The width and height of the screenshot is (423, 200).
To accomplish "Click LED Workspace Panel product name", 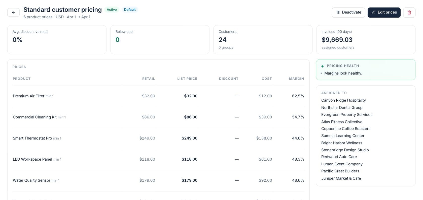I will click(x=32, y=159).
